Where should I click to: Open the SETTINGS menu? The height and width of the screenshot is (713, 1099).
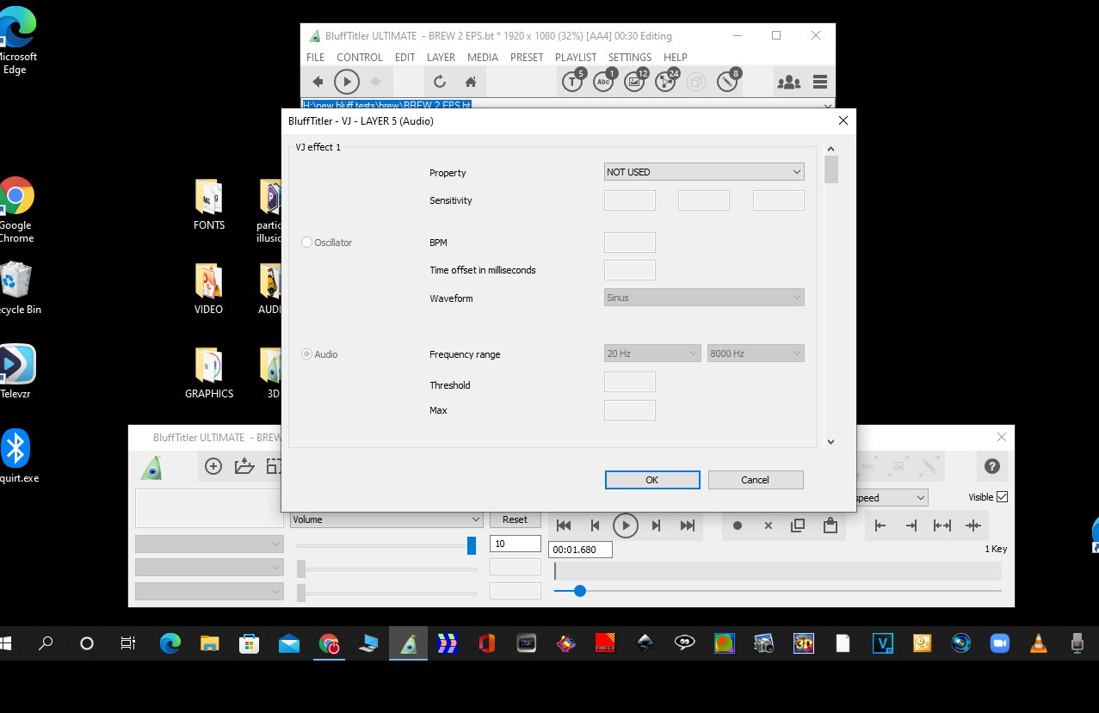click(630, 58)
